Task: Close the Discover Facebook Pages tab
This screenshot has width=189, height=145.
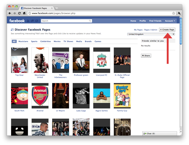Action: tap(52, 8)
